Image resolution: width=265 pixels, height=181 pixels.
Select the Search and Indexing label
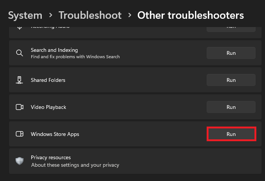(54, 50)
